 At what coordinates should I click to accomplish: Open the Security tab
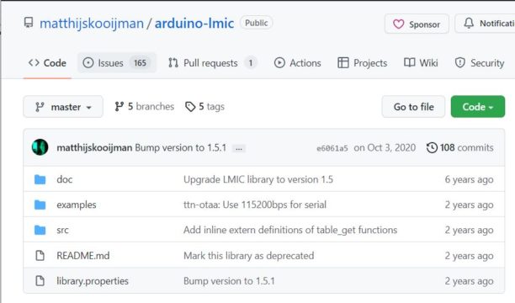pos(480,63)
